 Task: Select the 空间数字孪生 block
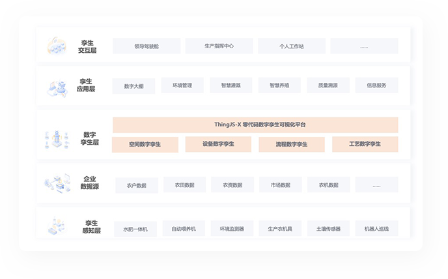(145, 144)
